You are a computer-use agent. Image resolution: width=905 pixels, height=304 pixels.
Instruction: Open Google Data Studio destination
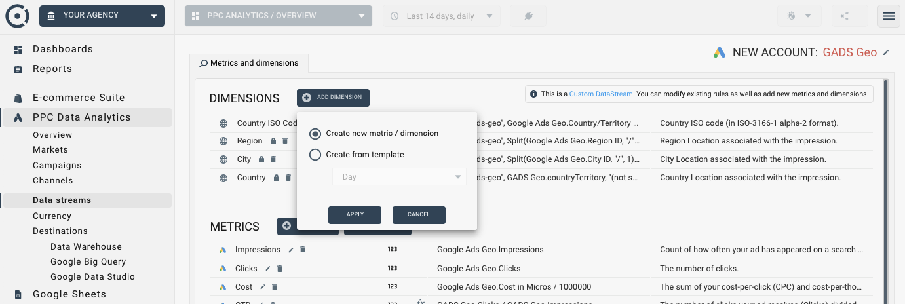coord(92,277)
